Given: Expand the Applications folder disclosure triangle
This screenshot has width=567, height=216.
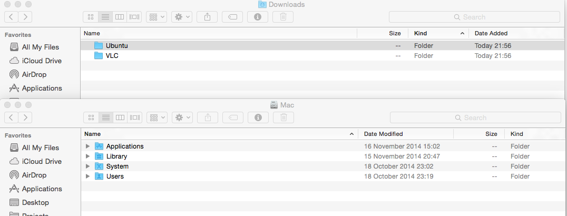Looking at the screenshot, I should click(87, 146).
